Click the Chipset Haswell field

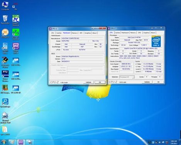pos(82,44)
